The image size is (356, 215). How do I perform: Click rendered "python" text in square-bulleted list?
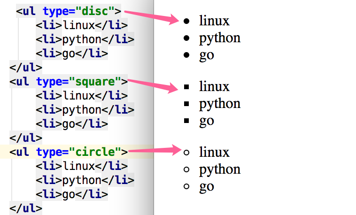[x=219, y=104]
